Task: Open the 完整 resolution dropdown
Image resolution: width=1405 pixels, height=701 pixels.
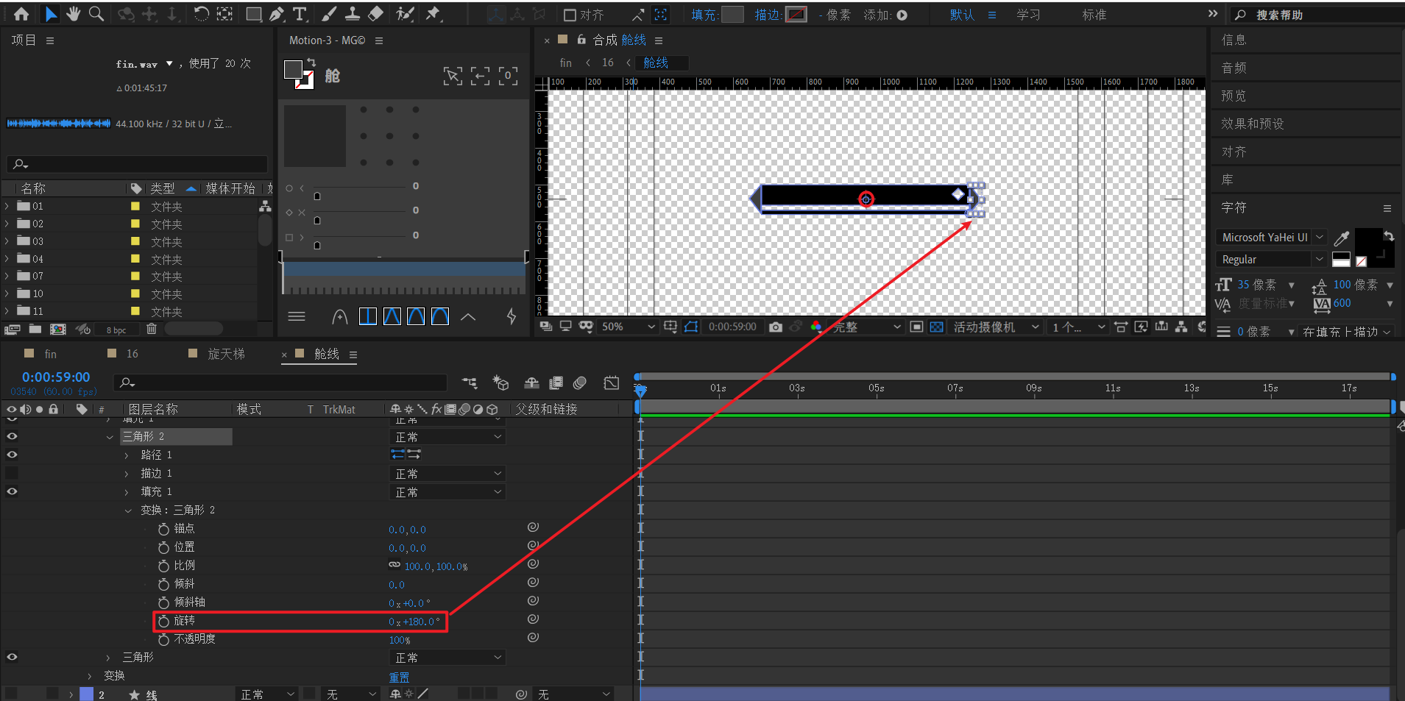Action: coord(866,327)
